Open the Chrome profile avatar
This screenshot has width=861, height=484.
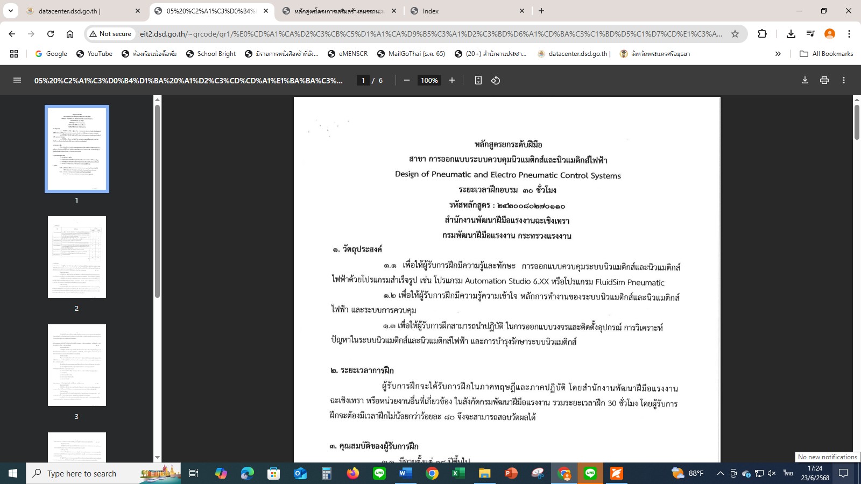coord(830,34)
